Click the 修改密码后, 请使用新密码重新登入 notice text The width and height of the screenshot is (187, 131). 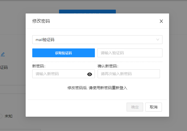pyautogui.click(x=97, y=88)
